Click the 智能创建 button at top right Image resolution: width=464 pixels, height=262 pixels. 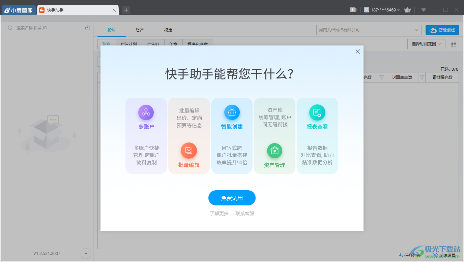[x=442, y=30]
